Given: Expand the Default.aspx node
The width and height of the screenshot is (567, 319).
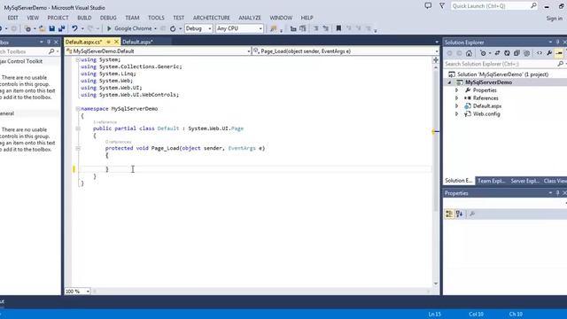Looking at the screenshot, I should coord(457,106).
